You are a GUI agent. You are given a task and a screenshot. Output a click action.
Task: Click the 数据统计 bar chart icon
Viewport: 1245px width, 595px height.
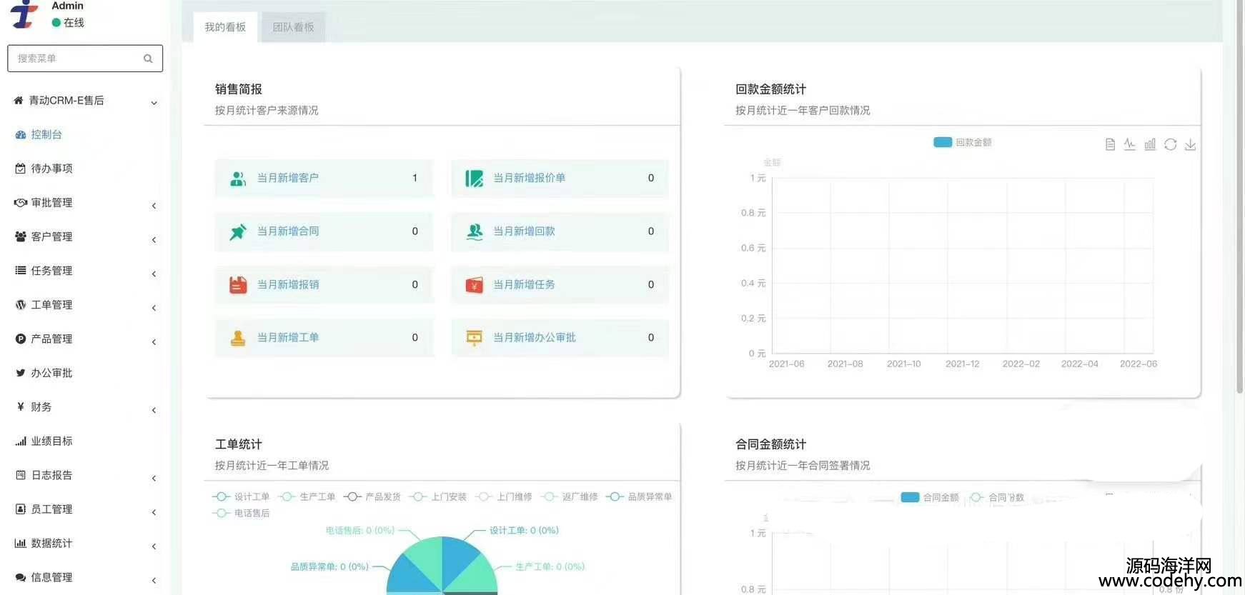[x=21, y=544]
